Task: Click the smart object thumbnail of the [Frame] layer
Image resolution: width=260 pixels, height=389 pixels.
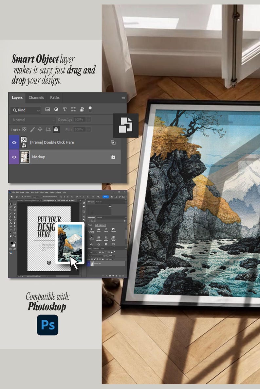Action: point(24,142)
